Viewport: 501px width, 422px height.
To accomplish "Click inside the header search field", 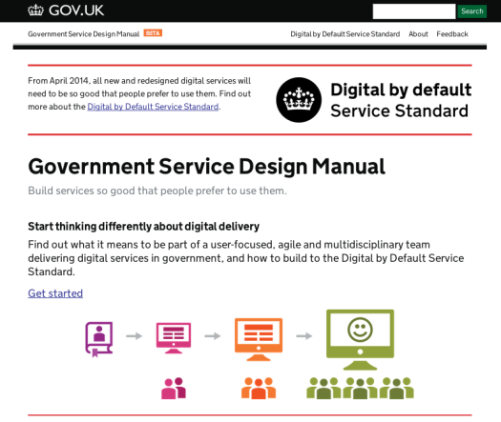I will click(x=414, y=11).
